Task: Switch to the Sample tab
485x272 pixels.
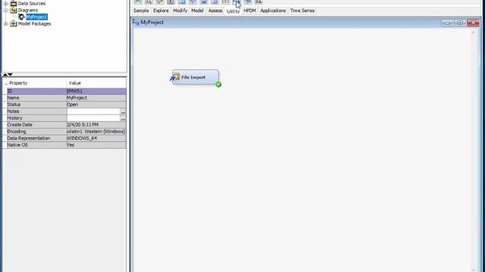Action: pos(141,11)
